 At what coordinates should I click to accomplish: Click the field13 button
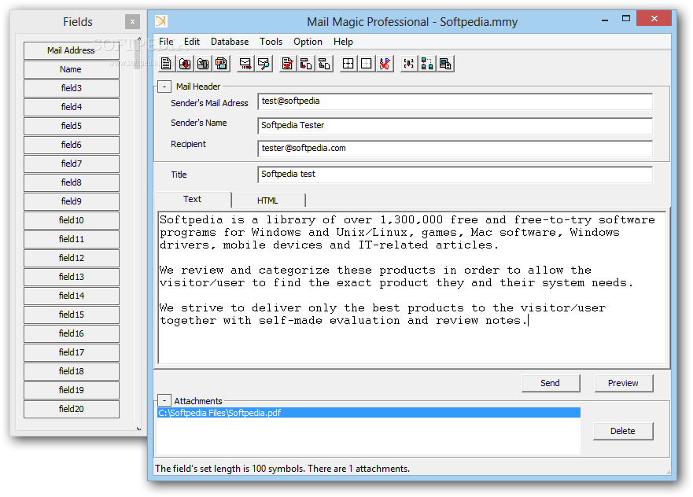[x=71, y=277]
